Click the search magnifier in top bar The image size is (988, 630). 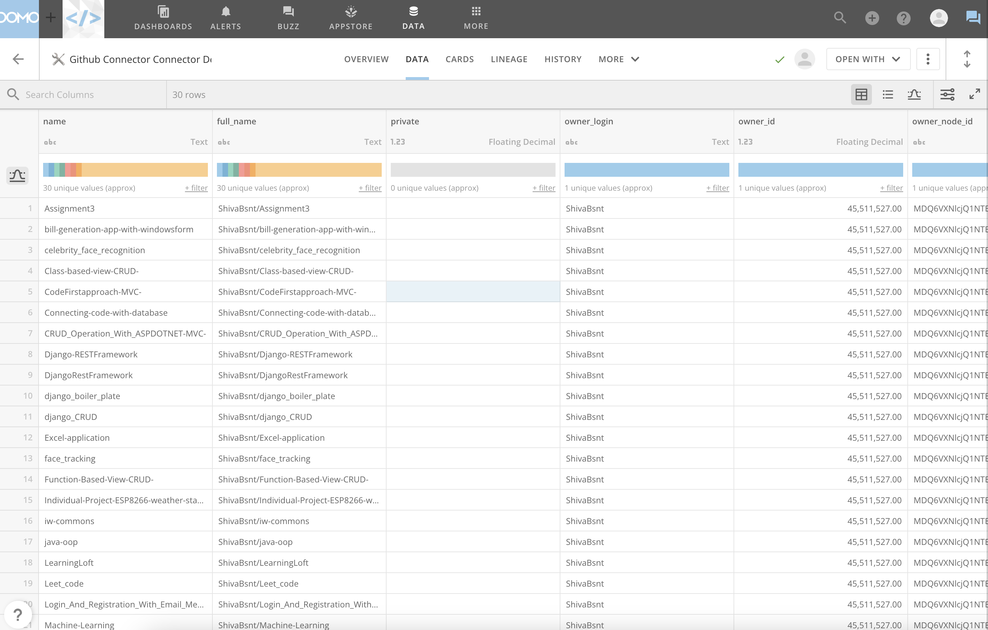pos(840,18)
